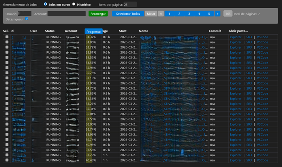
Task: Focus the Account filter input
Action: (66, 14)
